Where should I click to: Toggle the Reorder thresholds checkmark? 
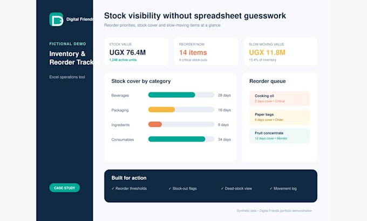tap(113, 189)
